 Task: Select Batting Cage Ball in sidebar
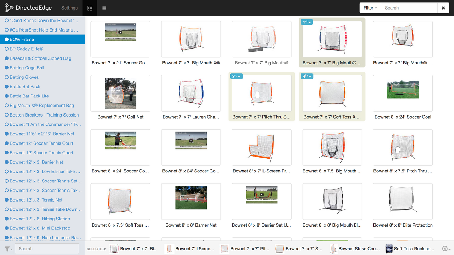[x=43, y=68]
